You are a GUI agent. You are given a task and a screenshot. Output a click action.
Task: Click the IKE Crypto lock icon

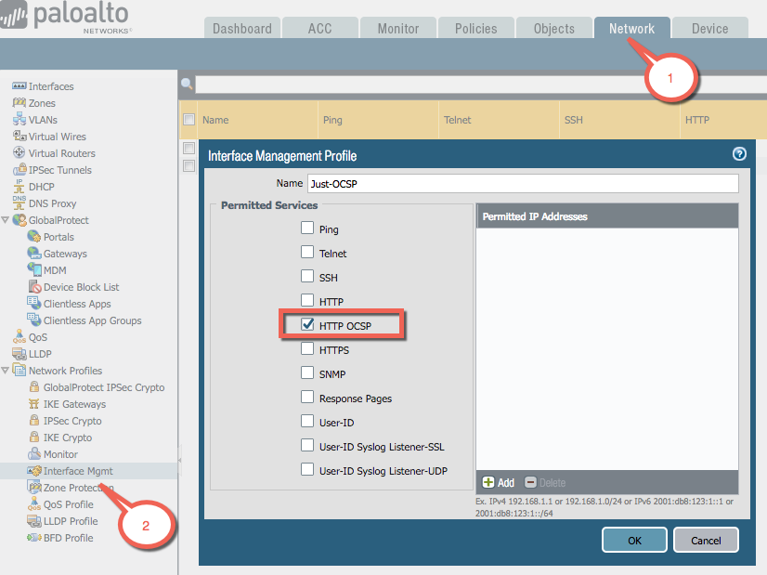34,437
